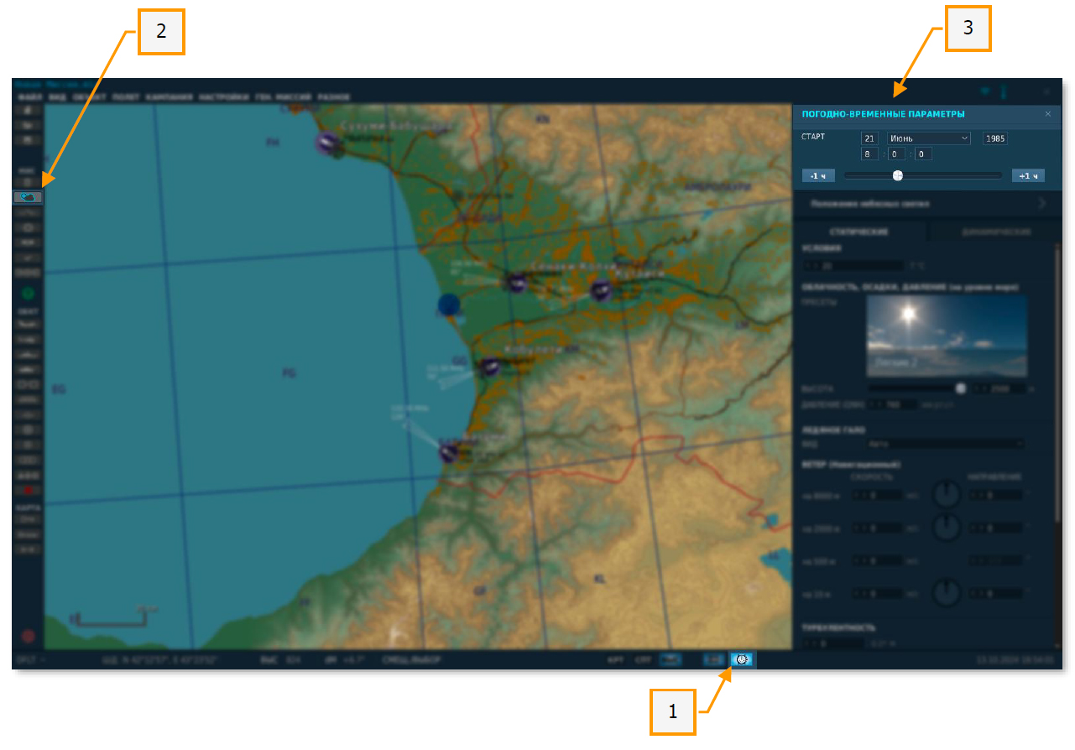Click the cloud weather icon in left toolbar

[x=28, y=197]
